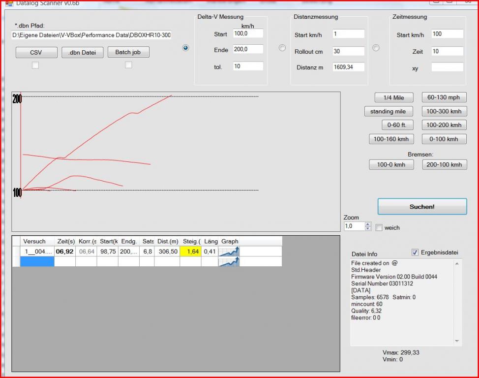This screenshot has width=479, height=378.
Task: Increase Zoom value with up arrow
Action: pos(368,224)
